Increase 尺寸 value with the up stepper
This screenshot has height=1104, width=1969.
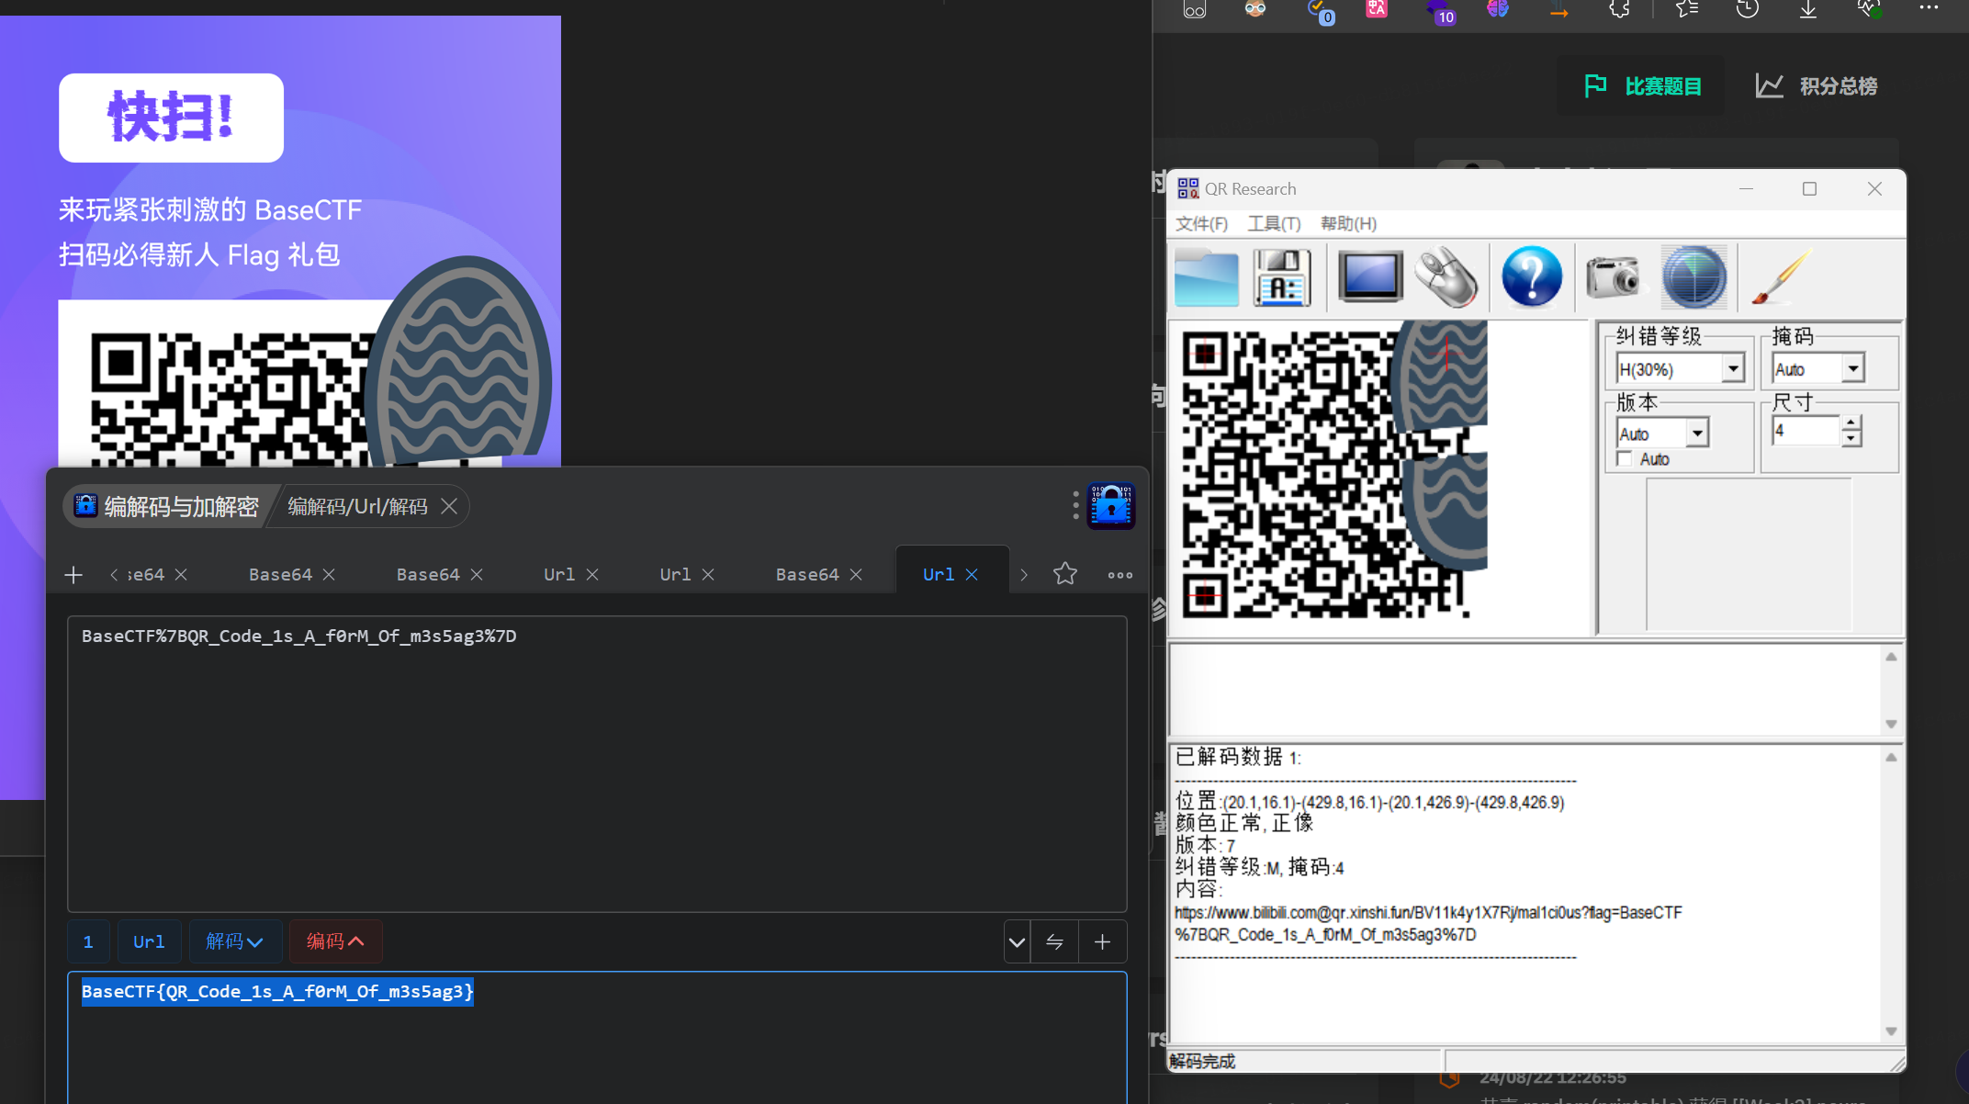(1851, 423)
